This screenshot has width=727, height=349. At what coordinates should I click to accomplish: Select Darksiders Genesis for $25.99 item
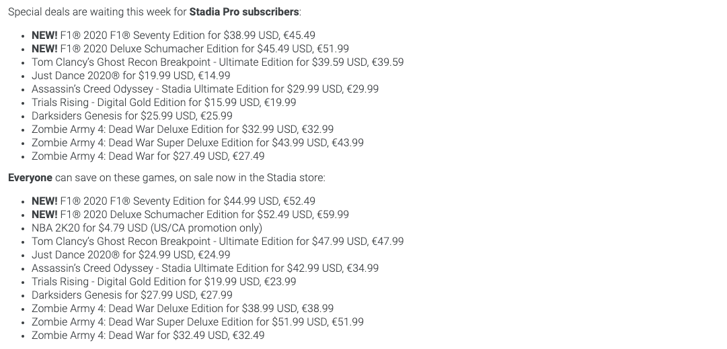pos(132,115)
